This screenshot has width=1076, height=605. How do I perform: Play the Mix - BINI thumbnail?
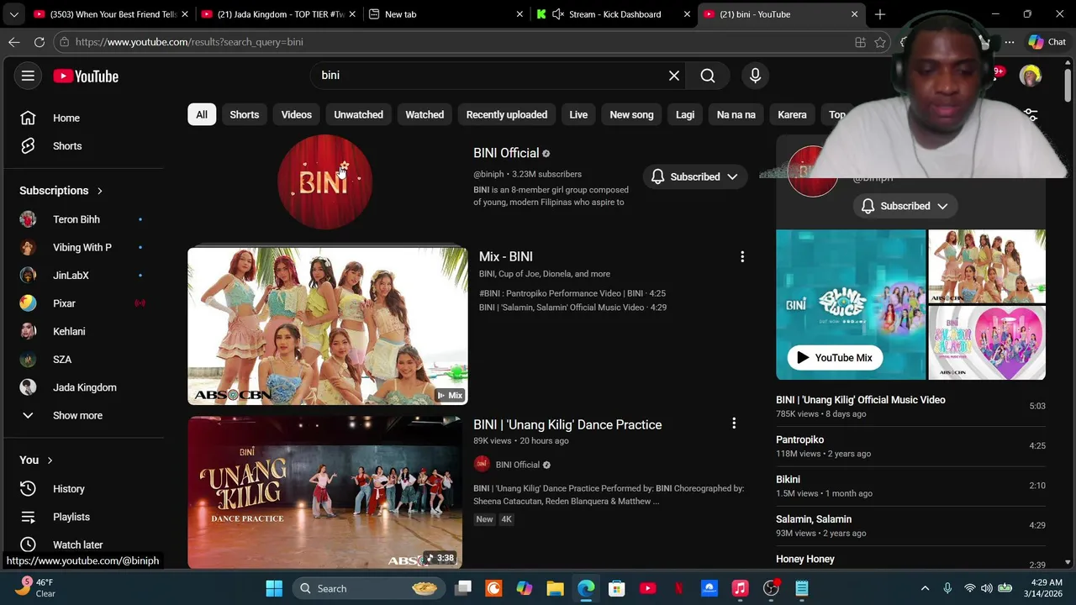click(x=327, y=326)
